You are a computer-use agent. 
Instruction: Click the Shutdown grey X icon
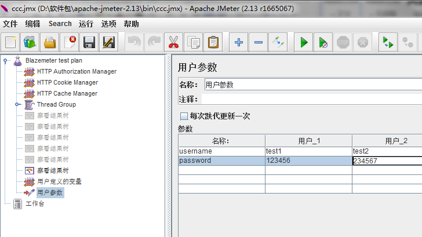tap(363, 42)
